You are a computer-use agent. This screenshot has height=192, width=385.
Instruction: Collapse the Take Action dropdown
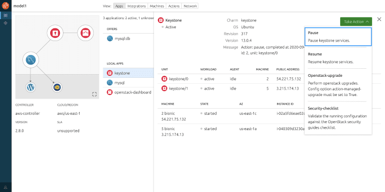356,21
